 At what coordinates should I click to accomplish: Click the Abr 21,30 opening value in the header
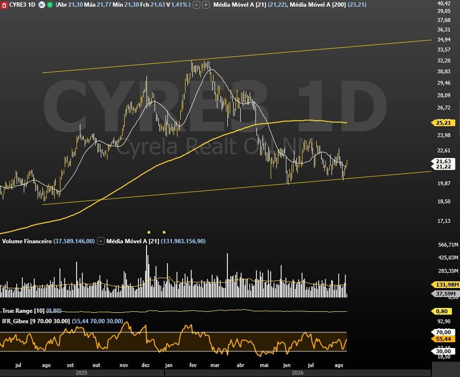[70, 5]
